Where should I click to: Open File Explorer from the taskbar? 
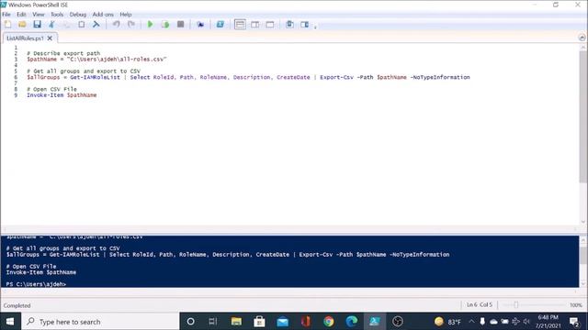pos(236,322)
